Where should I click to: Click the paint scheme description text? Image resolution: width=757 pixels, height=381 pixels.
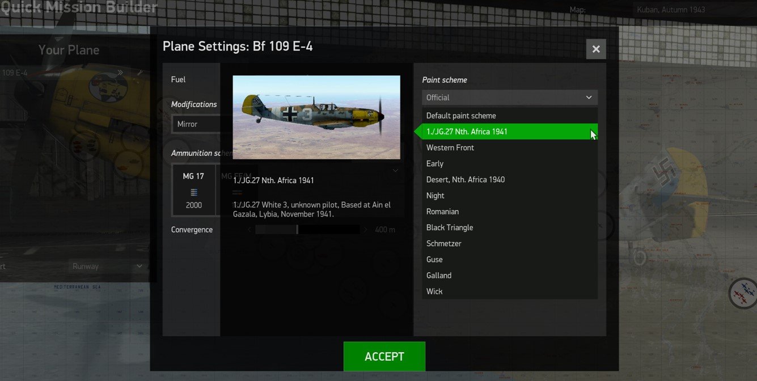pos(312,209)
